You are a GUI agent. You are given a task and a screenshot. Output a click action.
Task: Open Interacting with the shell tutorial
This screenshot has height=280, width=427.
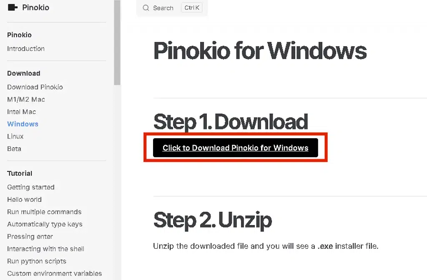point(45,249)
